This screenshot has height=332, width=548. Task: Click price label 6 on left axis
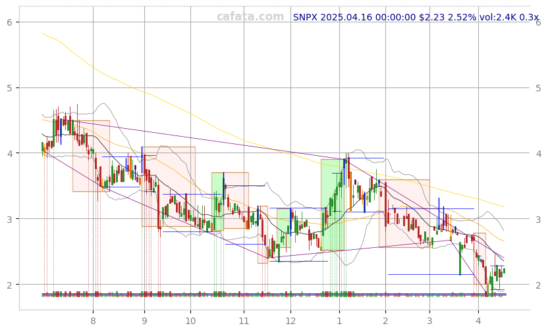(x=9, y=22)
